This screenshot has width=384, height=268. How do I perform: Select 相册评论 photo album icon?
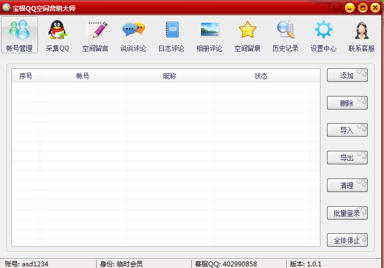pos(210,29)
